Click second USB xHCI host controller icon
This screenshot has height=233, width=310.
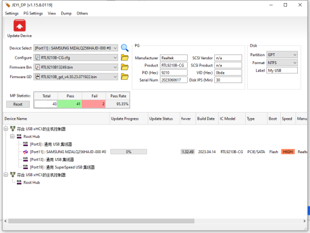pos(13,175)
